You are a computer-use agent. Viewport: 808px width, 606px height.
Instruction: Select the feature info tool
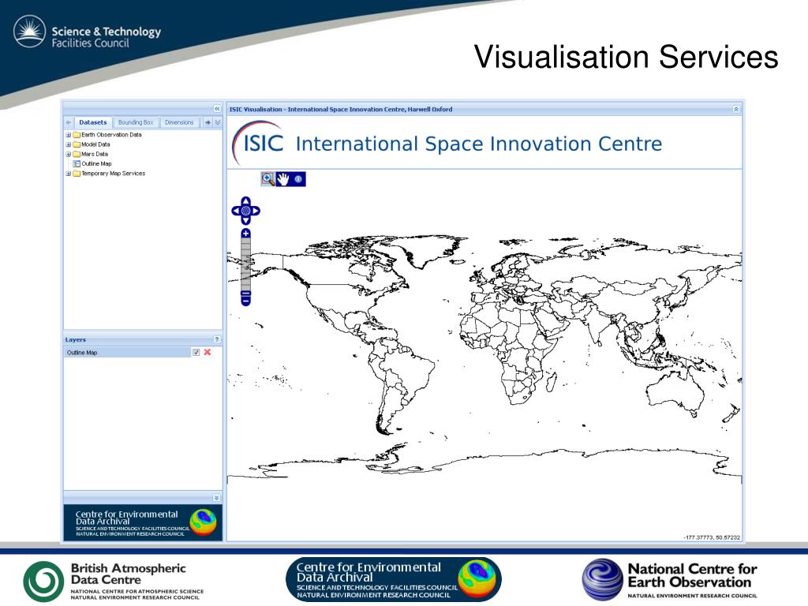tap(297, 179)
